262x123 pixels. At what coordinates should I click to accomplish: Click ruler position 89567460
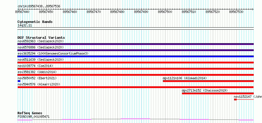tap(70, 12)
